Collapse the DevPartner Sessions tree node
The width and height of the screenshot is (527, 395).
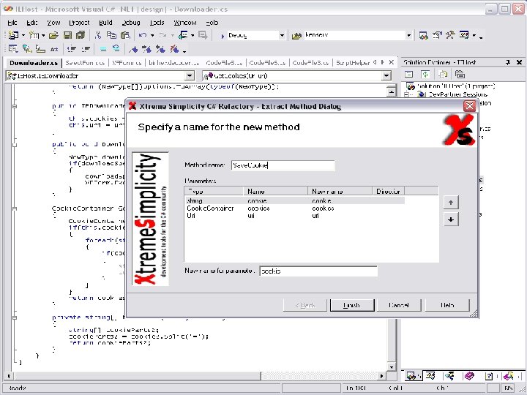click(406, 94)
